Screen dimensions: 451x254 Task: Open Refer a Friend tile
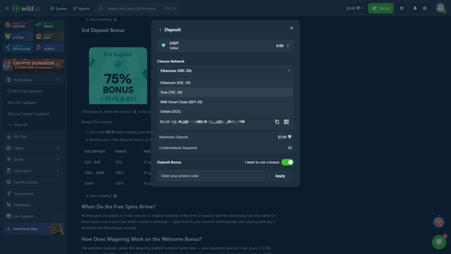49,25
